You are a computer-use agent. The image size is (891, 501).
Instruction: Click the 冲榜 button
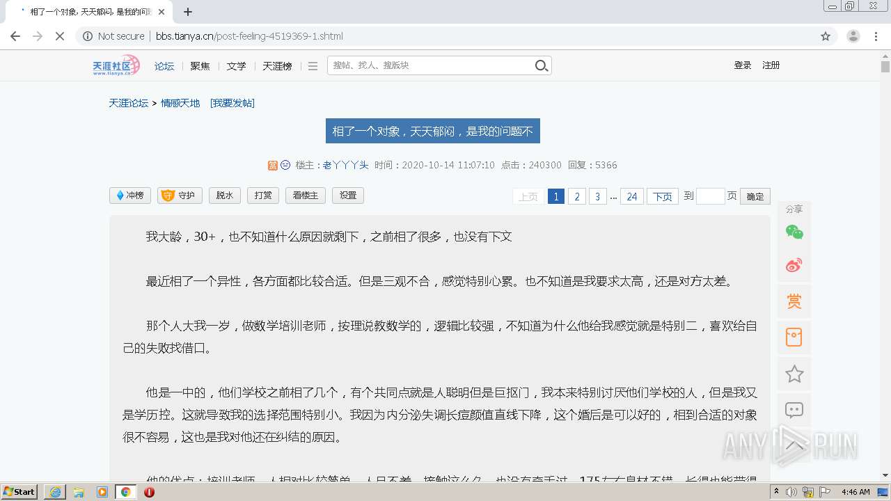[x=130, y=196]
